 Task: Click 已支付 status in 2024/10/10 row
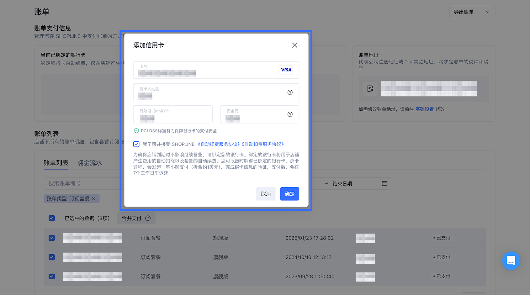click(x=442, y=257)
